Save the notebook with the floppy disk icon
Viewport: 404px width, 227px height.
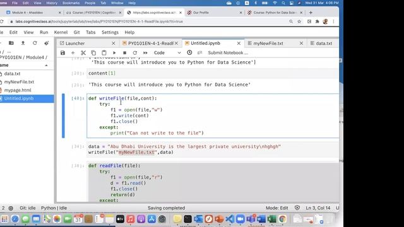[62, 53]
